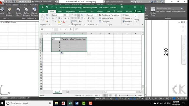
Task: Click the Name Box showing B2
Action: tap(47, 29)
